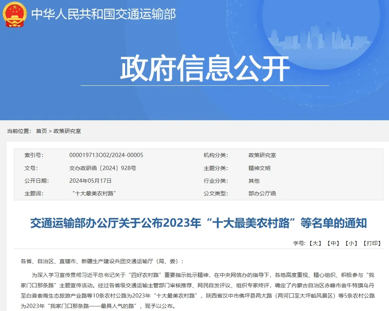Select the keyword “十大最美农村路” value

coord(94,193)
